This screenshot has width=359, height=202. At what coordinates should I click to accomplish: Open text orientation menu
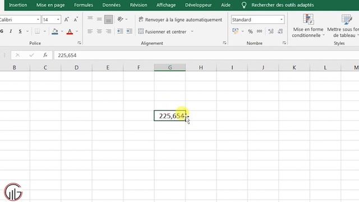click(122, 19)
